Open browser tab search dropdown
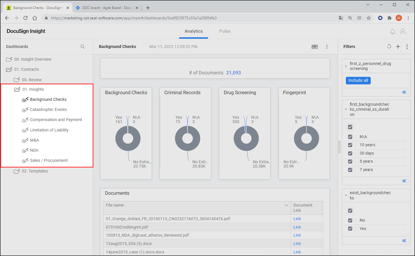Screen dimensions: 415x256 368,5
